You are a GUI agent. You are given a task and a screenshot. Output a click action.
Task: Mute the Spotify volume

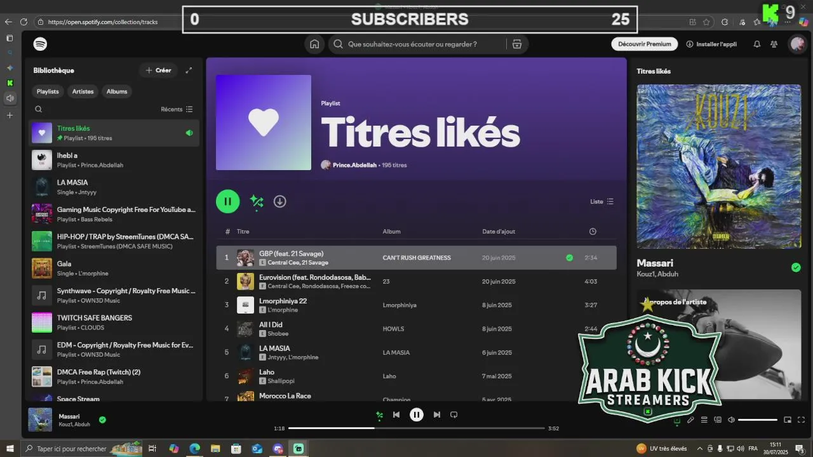731,420
